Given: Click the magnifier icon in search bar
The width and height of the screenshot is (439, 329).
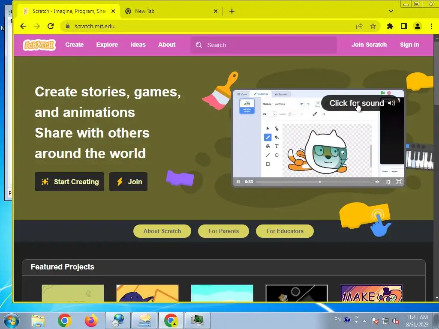Looking at the screenshot, I should tap(199, 45).
